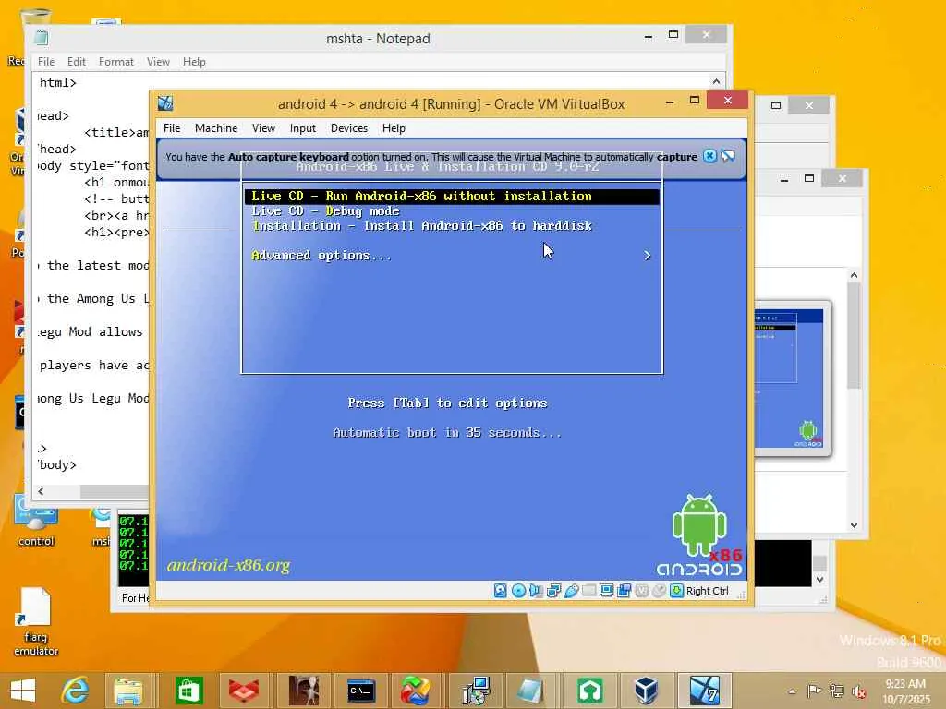Select Live CD Run Android-x86 without installation
Screen dimensions: 946x709
click(452, 197)
